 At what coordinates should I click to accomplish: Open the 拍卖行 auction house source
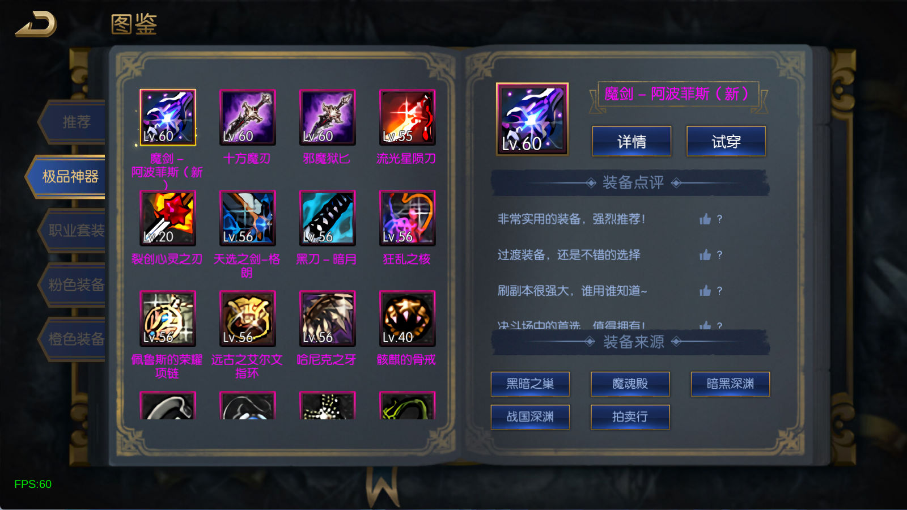pyautogui.click(x=630, y=417)
